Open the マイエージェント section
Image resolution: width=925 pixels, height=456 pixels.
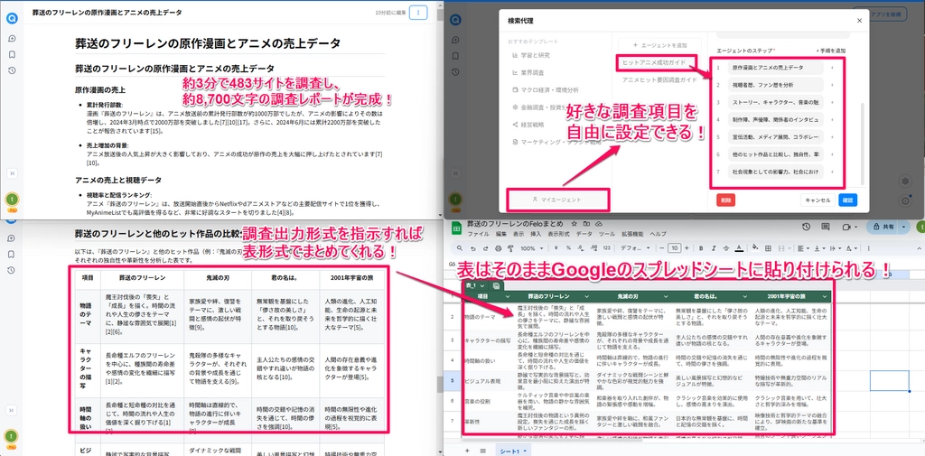click(x=556, y=200)
